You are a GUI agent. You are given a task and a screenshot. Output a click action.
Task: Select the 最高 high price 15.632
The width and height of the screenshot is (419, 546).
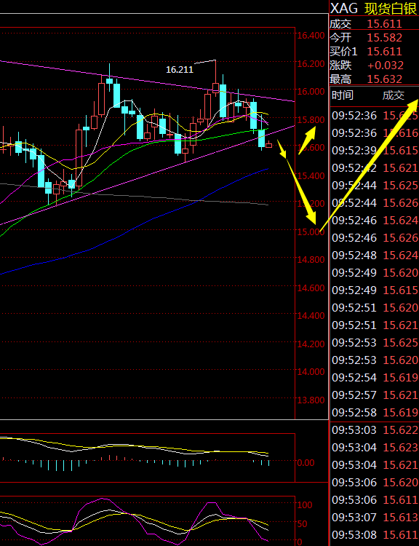[x=385, y=79]
